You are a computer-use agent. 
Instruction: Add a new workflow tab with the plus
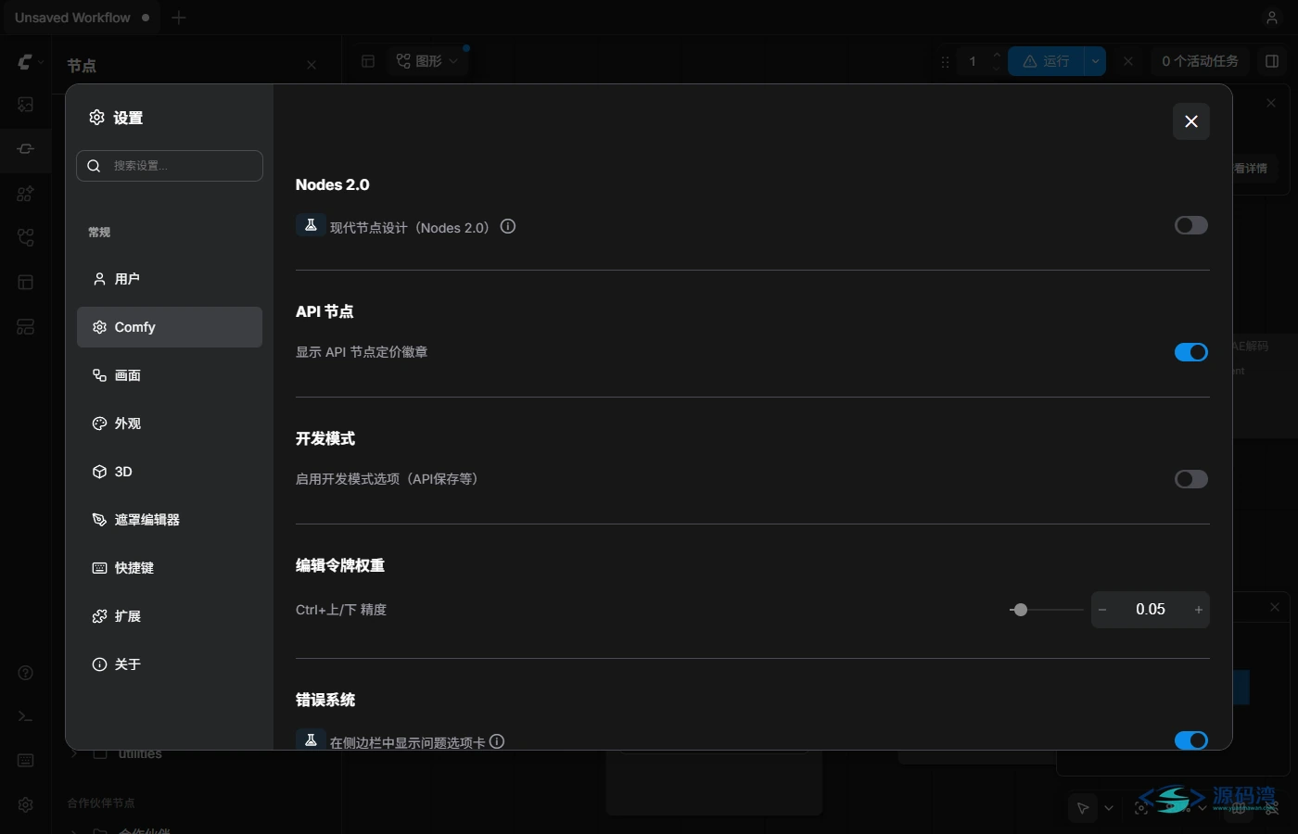(x=179, y=18)
